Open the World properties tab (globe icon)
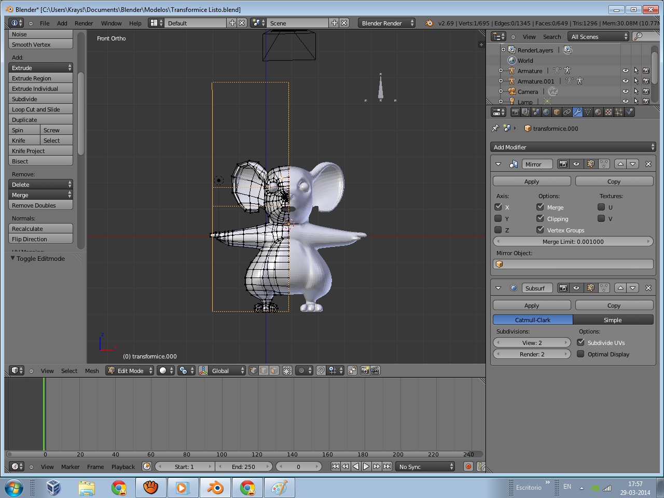The width and height of the screenshot is (664, 498). pos(546,112)
